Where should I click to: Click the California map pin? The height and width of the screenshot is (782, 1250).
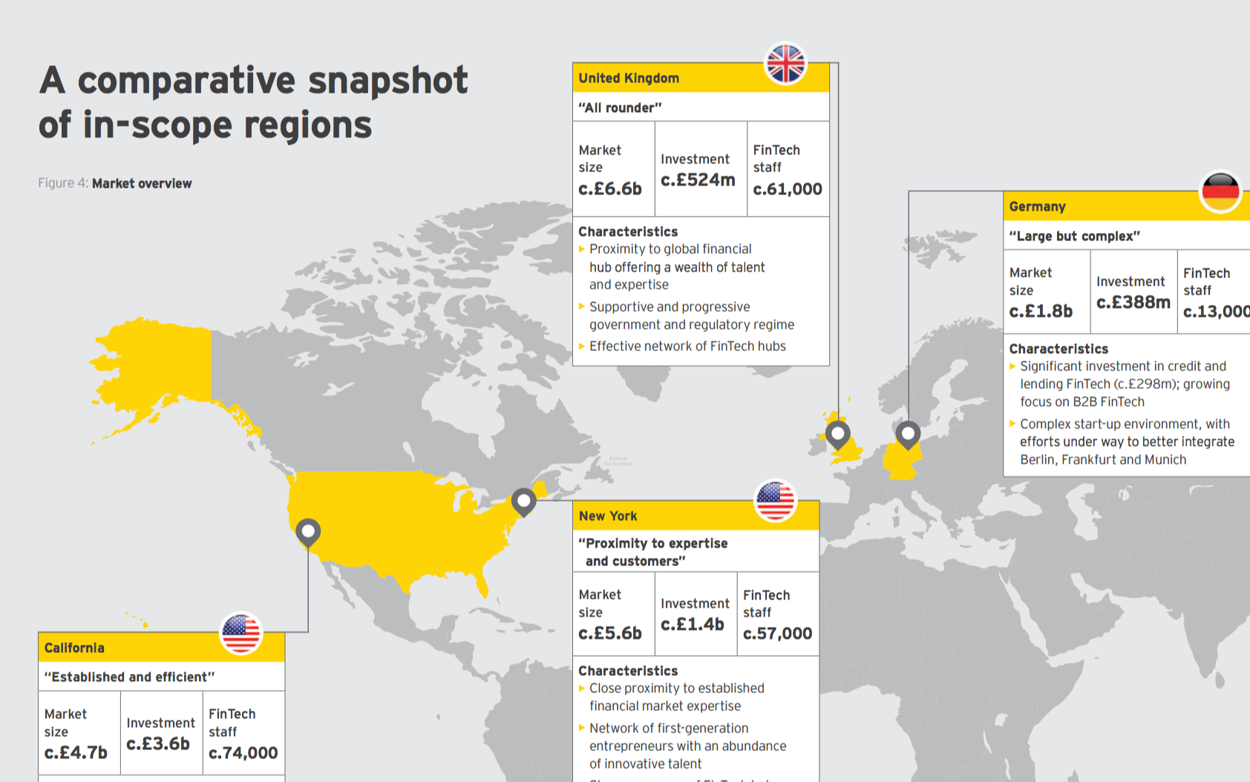click(x=308, y=533)
